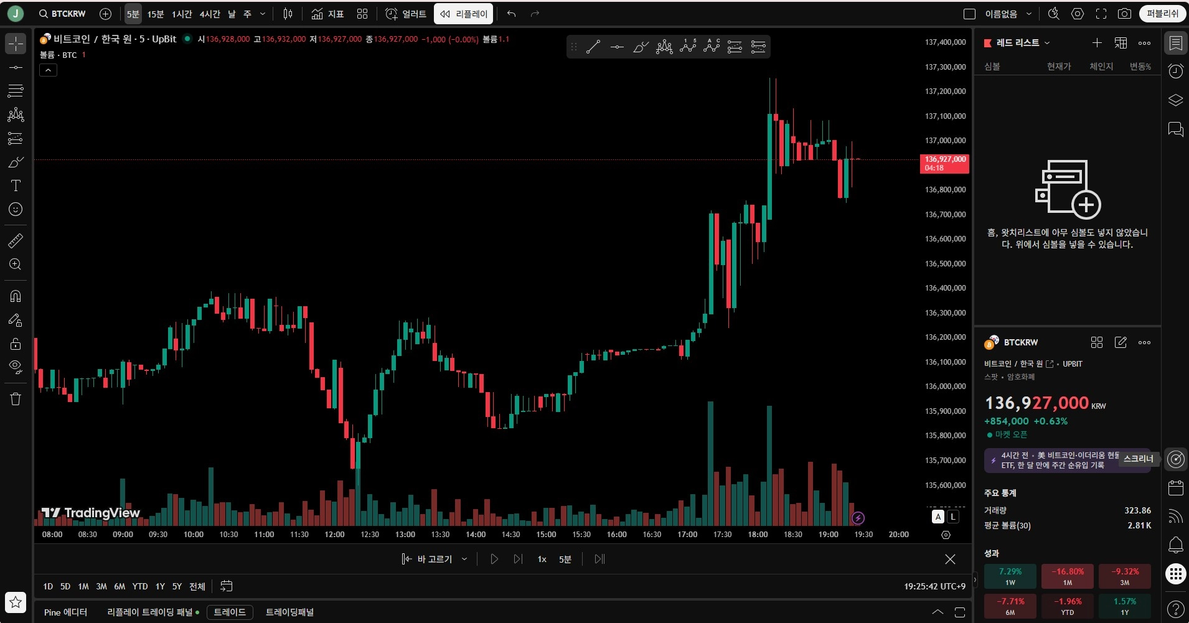Toggle hide all drawings eye icon
The width and height of the screenshot is (1189, 623).
click(x=16, y=367)
